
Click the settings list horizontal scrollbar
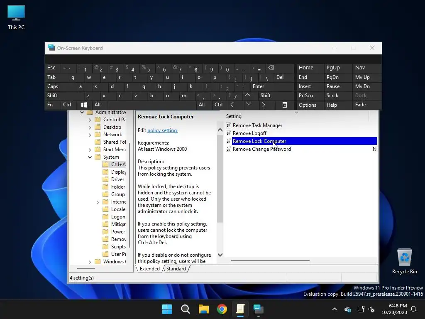(x=270, y=260)
